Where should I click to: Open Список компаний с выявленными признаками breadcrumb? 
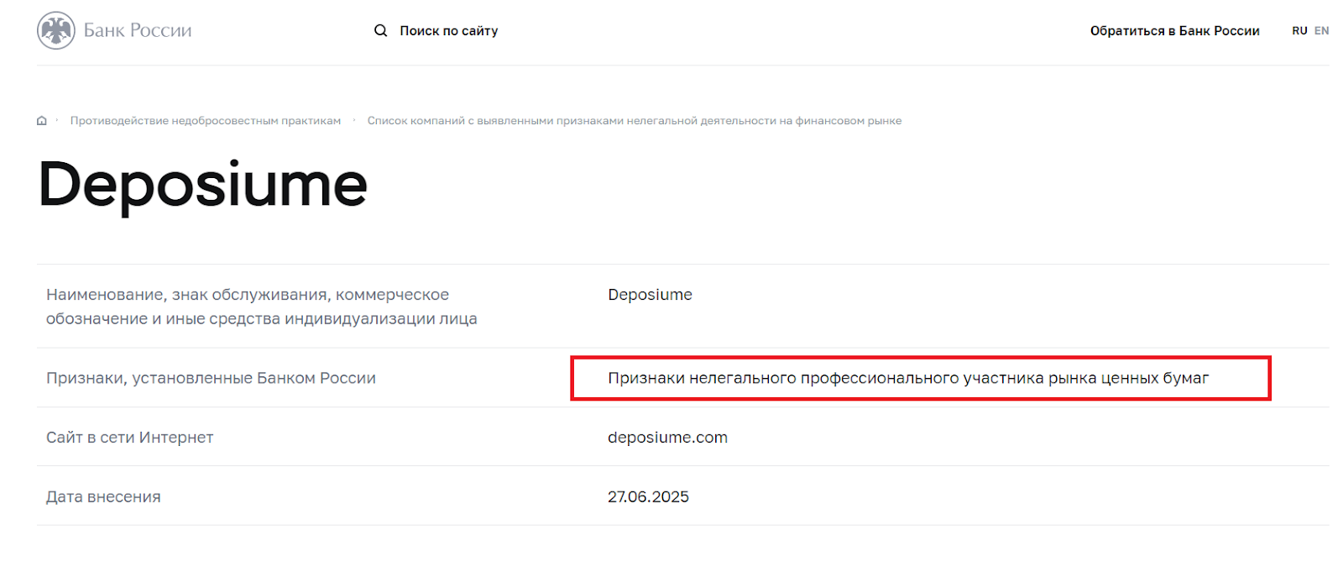pyautogui.click(x=634, y=121)
